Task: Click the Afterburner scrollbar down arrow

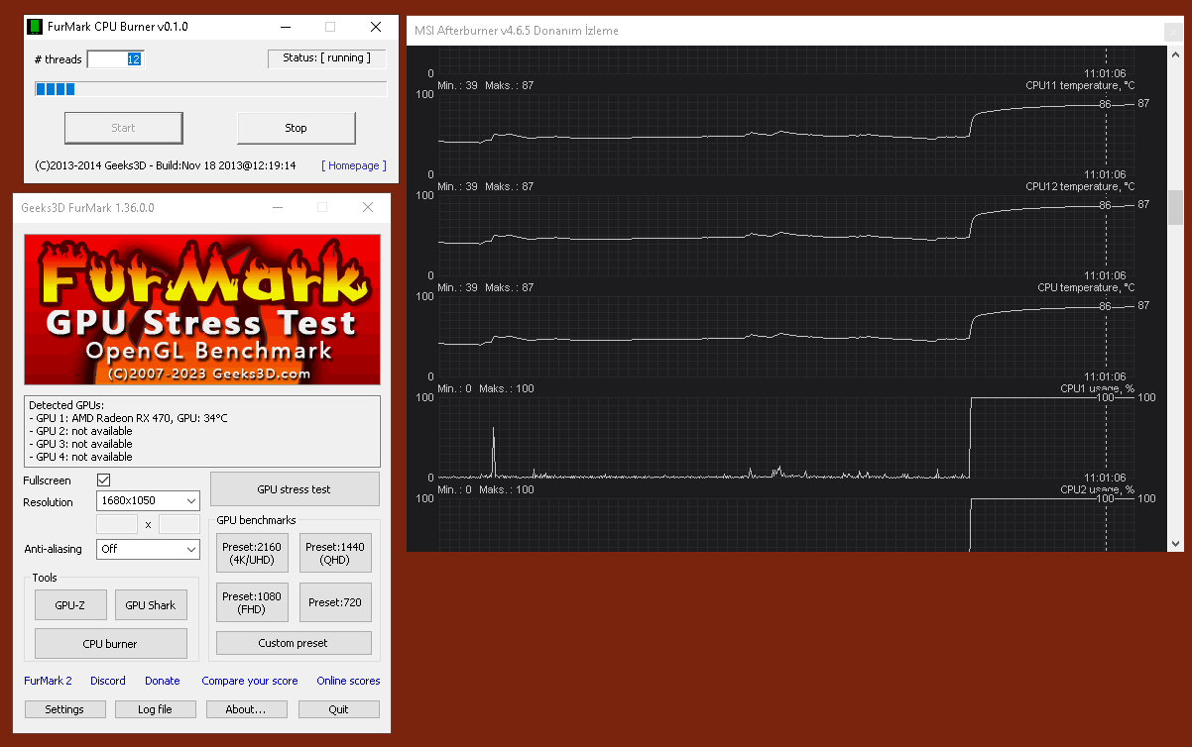Action: [1176, 543]
